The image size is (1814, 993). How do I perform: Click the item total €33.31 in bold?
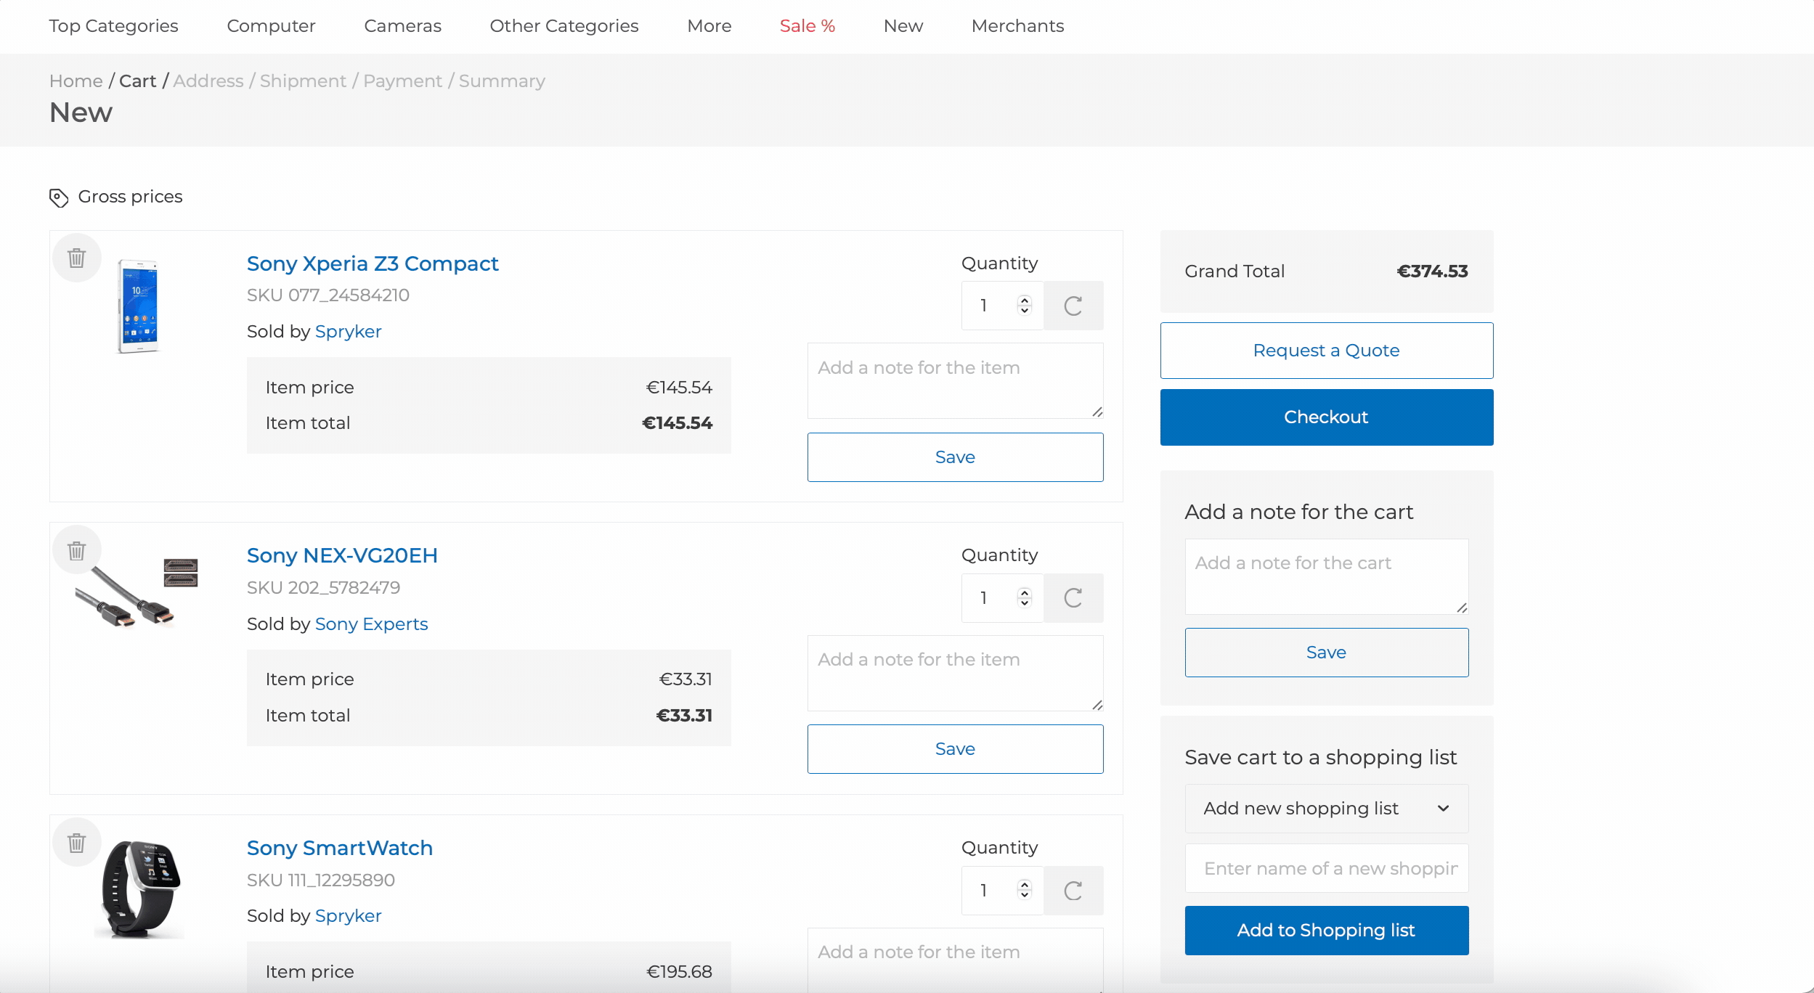tap(684, 716)
